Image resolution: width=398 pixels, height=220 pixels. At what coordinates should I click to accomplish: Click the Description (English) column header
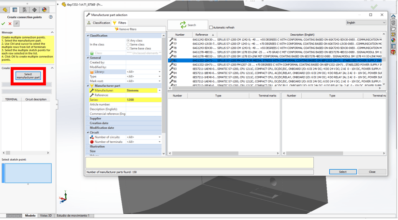302,35
